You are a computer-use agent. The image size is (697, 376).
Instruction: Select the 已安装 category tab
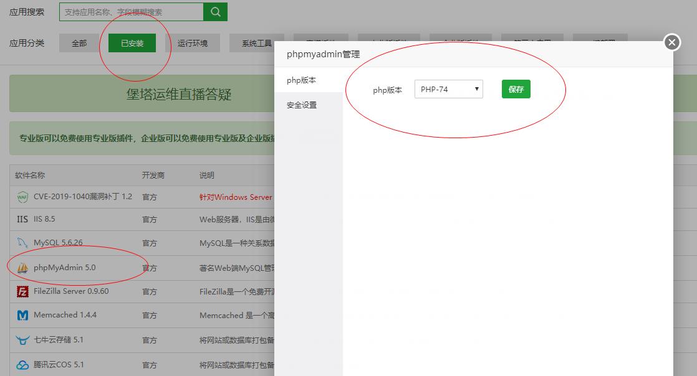[x=132, y=43]
